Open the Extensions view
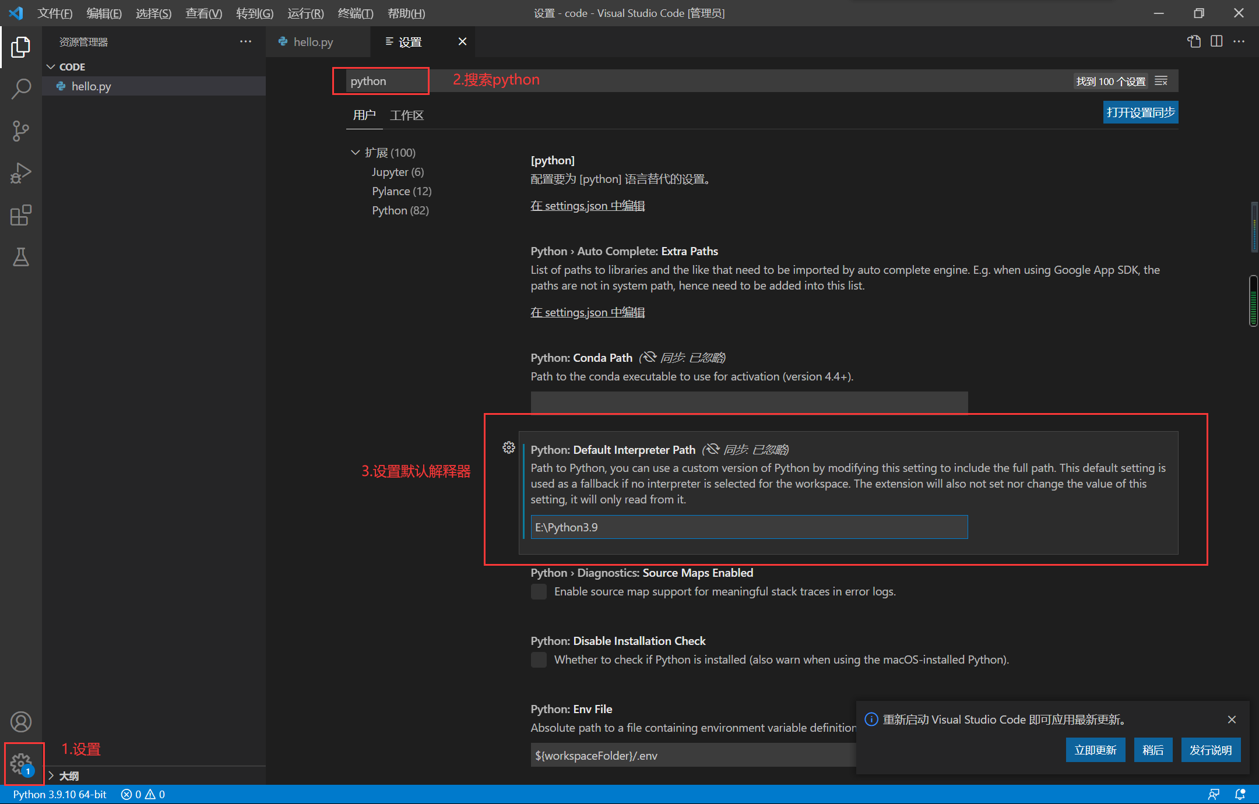 point(21,215)
